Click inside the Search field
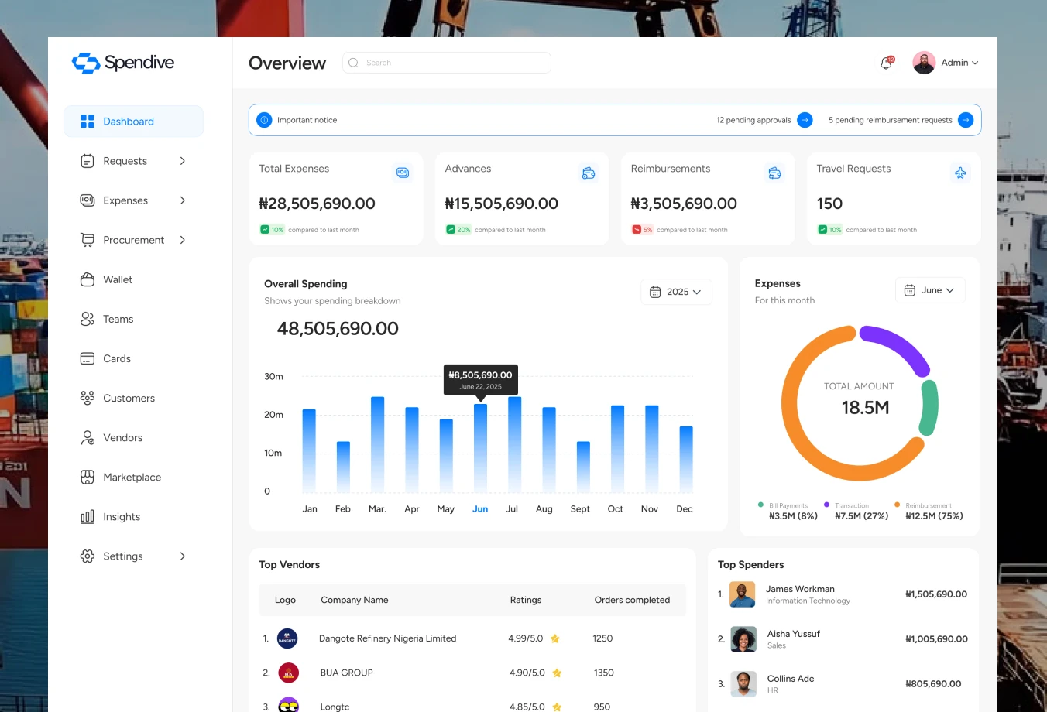Screen dimensions: 1047x712 [447, 63]
